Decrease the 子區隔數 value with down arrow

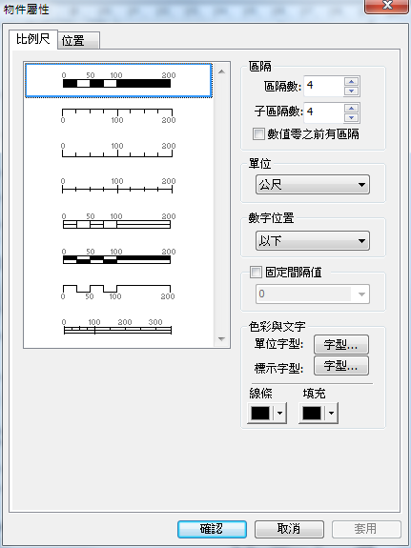pos(351,118)
